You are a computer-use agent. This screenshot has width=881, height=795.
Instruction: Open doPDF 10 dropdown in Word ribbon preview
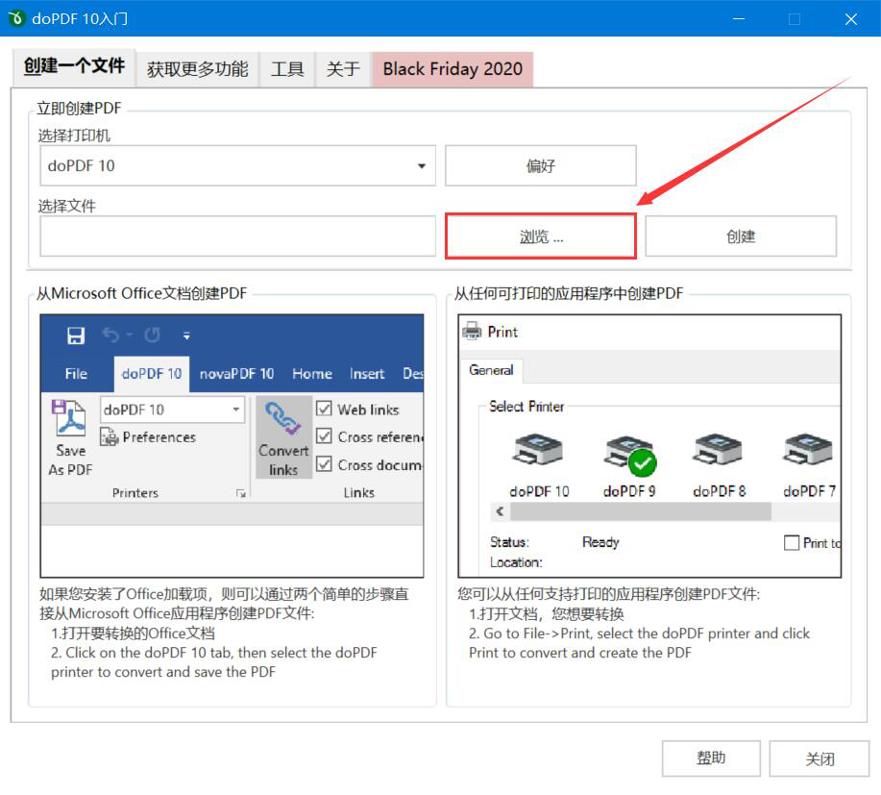[236, 410]
